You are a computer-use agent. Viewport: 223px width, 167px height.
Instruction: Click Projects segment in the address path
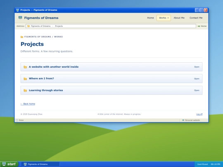tap(59, 26)
